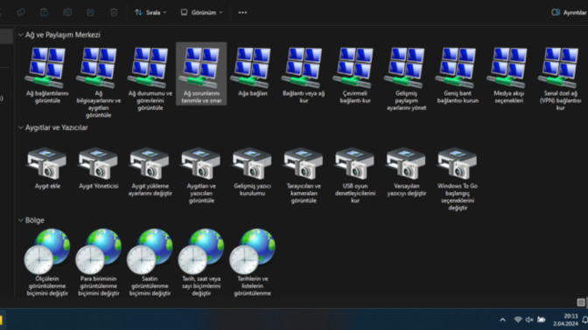Open Gelişmiş paylaşım ayarlarını yönet
Viewport: 588px width, 330px height.
406,79
